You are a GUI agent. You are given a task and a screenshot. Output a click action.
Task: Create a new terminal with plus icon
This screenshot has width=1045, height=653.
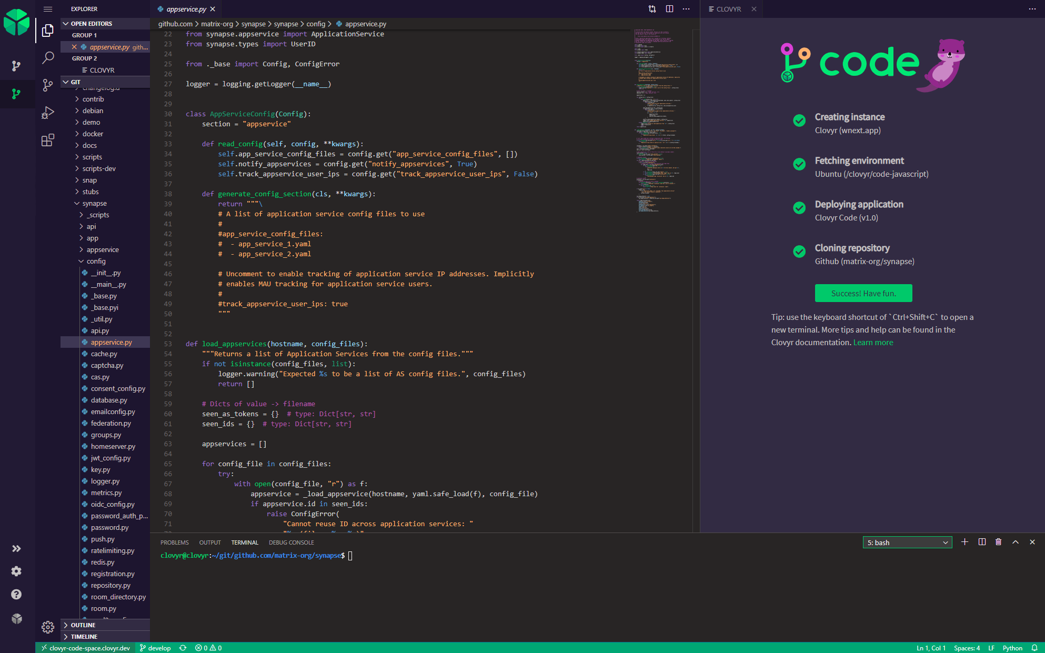(x=964, y=542)
